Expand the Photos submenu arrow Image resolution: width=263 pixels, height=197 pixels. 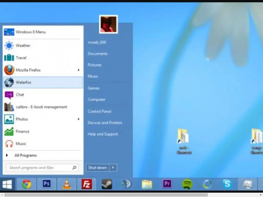pos(79,119)
